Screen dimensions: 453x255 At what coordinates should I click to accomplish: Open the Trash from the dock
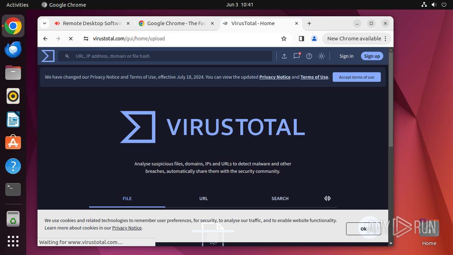pyautogui.click(x=13, y=219)
